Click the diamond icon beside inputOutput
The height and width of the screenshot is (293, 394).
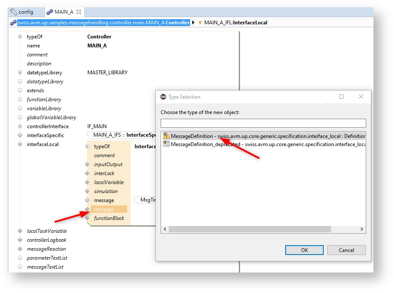87,164
